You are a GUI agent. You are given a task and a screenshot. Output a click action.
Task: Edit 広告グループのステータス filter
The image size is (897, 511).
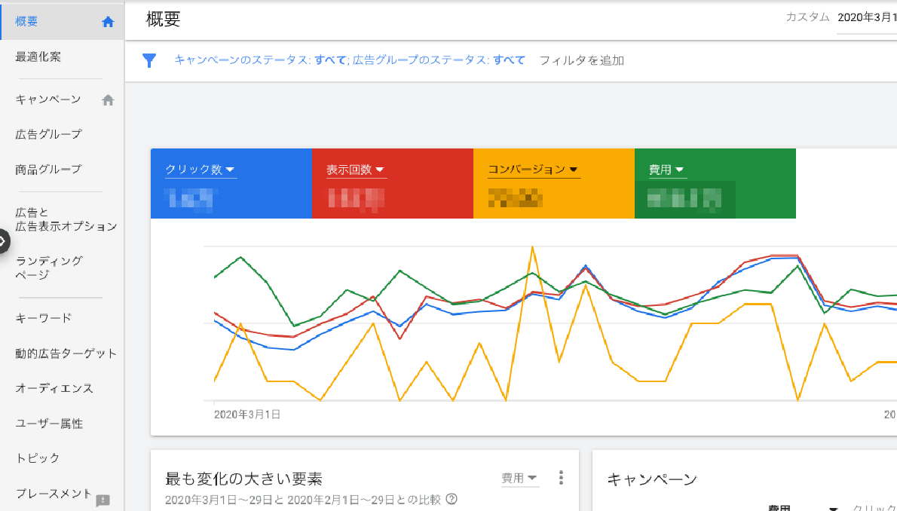439,60
